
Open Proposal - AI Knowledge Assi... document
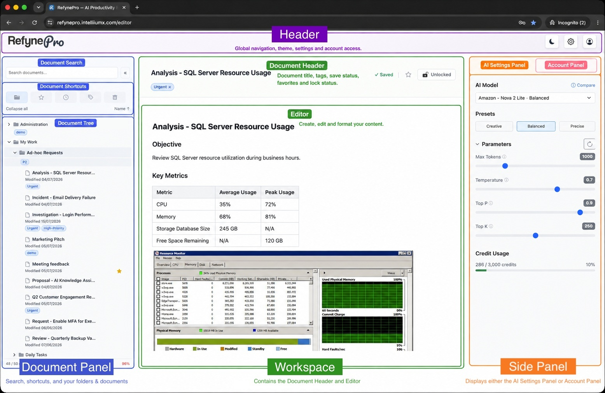(x=63, y=280)
